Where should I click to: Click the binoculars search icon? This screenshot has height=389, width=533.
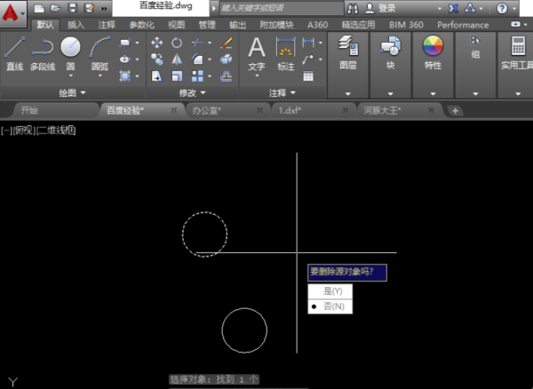(x=353, y=9)
